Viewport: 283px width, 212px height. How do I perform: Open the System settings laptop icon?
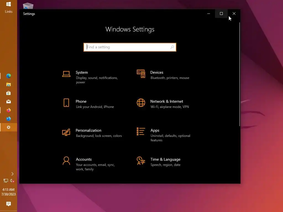[x=66, y=74]
